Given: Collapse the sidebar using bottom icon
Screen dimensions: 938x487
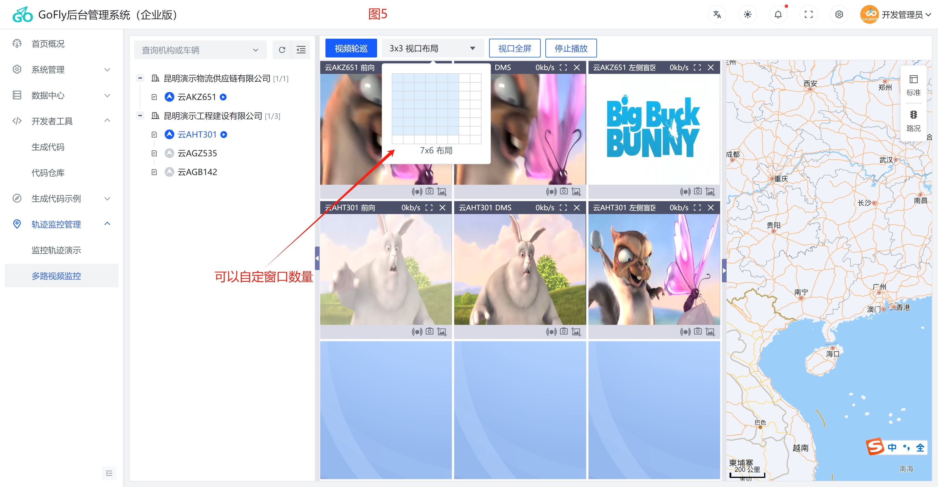Looking at the screenshot, I should click(x=109, y=473).
